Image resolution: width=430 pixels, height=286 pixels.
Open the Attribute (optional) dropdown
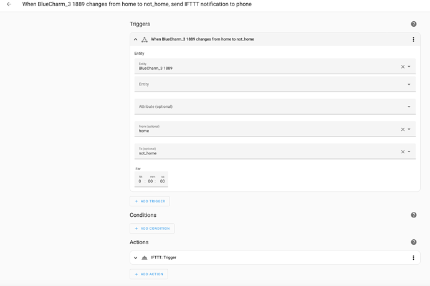coord(409,107)
